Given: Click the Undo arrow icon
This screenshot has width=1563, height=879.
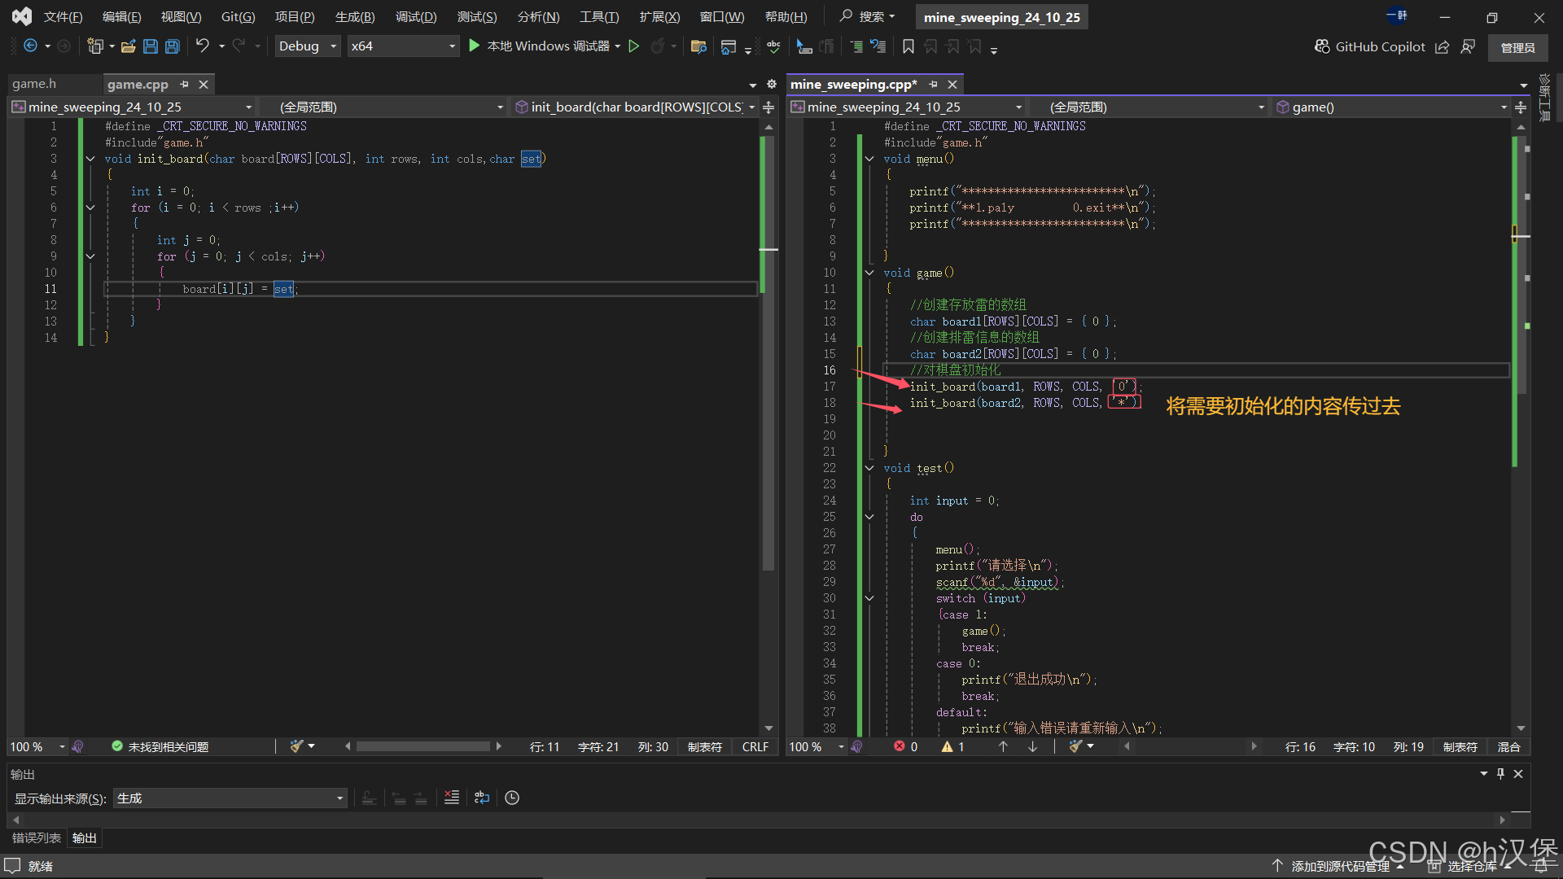Looking at the screenshot, I should 203,46.
